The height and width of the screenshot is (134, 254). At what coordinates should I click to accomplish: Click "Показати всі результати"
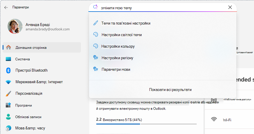tap(170, 90)
